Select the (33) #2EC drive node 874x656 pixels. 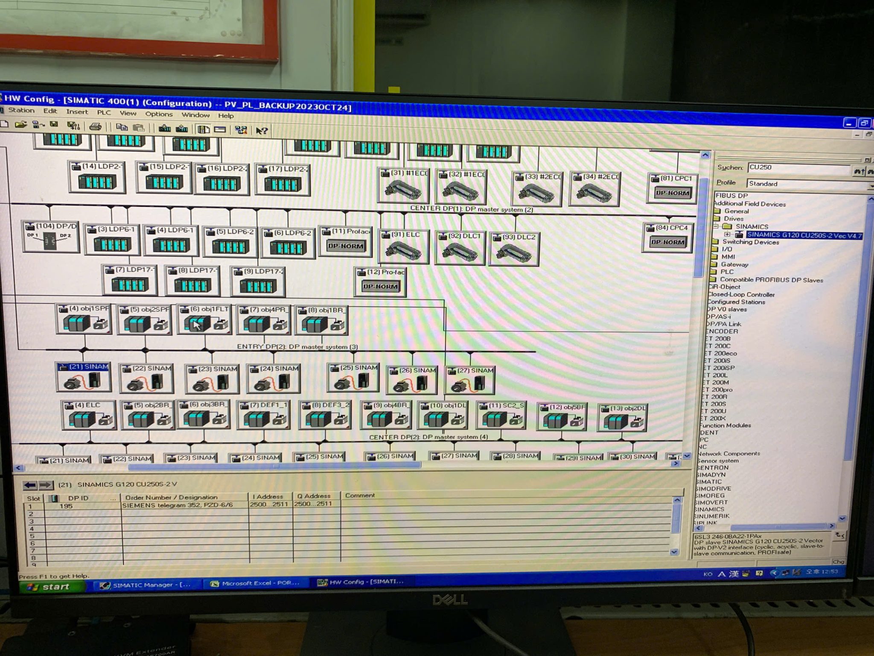click(x=537, y=189)
